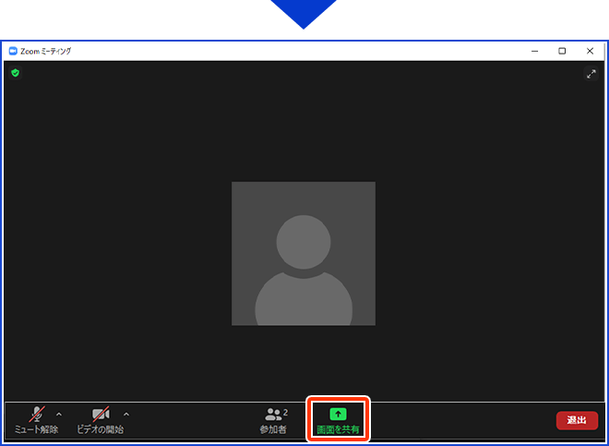
Task: Expand audio options arrow beside ミュート解除
Action: click(x=59, y=414)
